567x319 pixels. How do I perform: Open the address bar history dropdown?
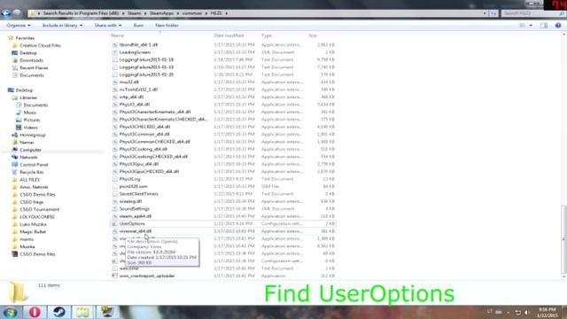click(x=485, y=13)
